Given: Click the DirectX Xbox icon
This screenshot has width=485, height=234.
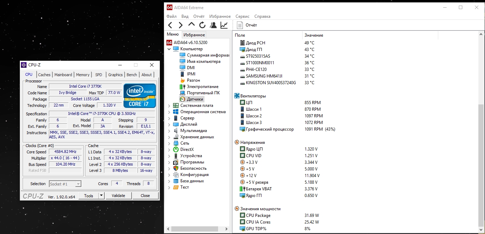Looking at the screenshot, I should click(x=176, y=149).
